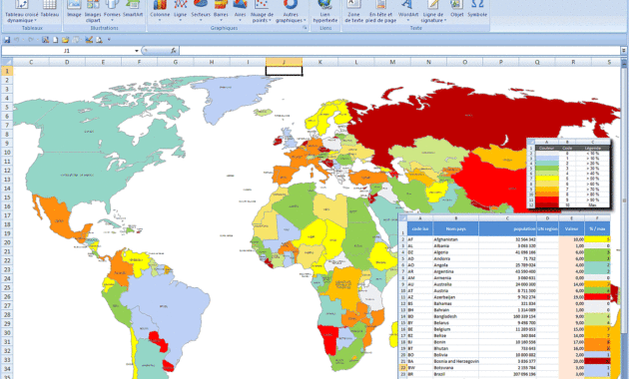Open the Formes shapes gallery

coord(112,10)
